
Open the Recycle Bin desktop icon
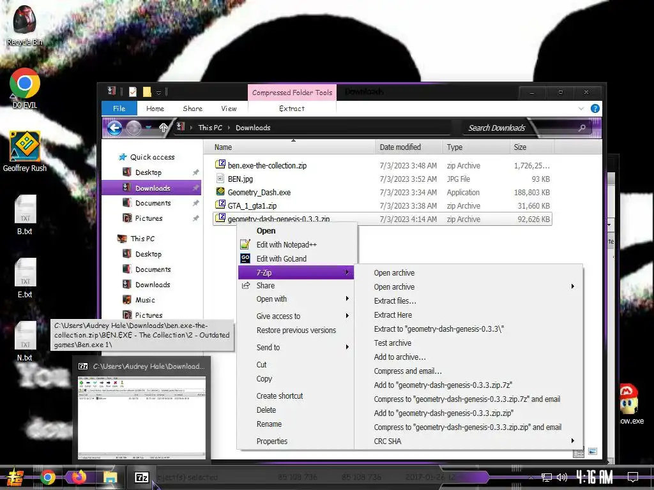[24, 25]
